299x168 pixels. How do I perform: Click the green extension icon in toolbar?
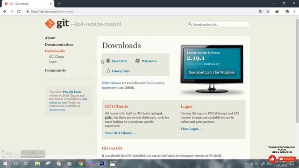tap(277, 11)
